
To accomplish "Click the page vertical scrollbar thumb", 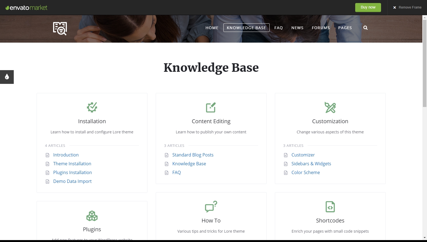I will point(425,63).
